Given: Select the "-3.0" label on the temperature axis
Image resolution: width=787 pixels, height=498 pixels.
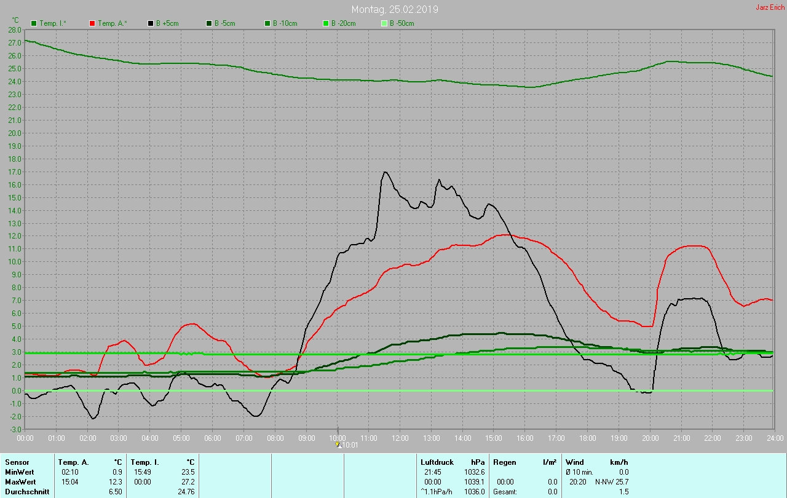Looking at the screenshot, I should pos(15,430).
